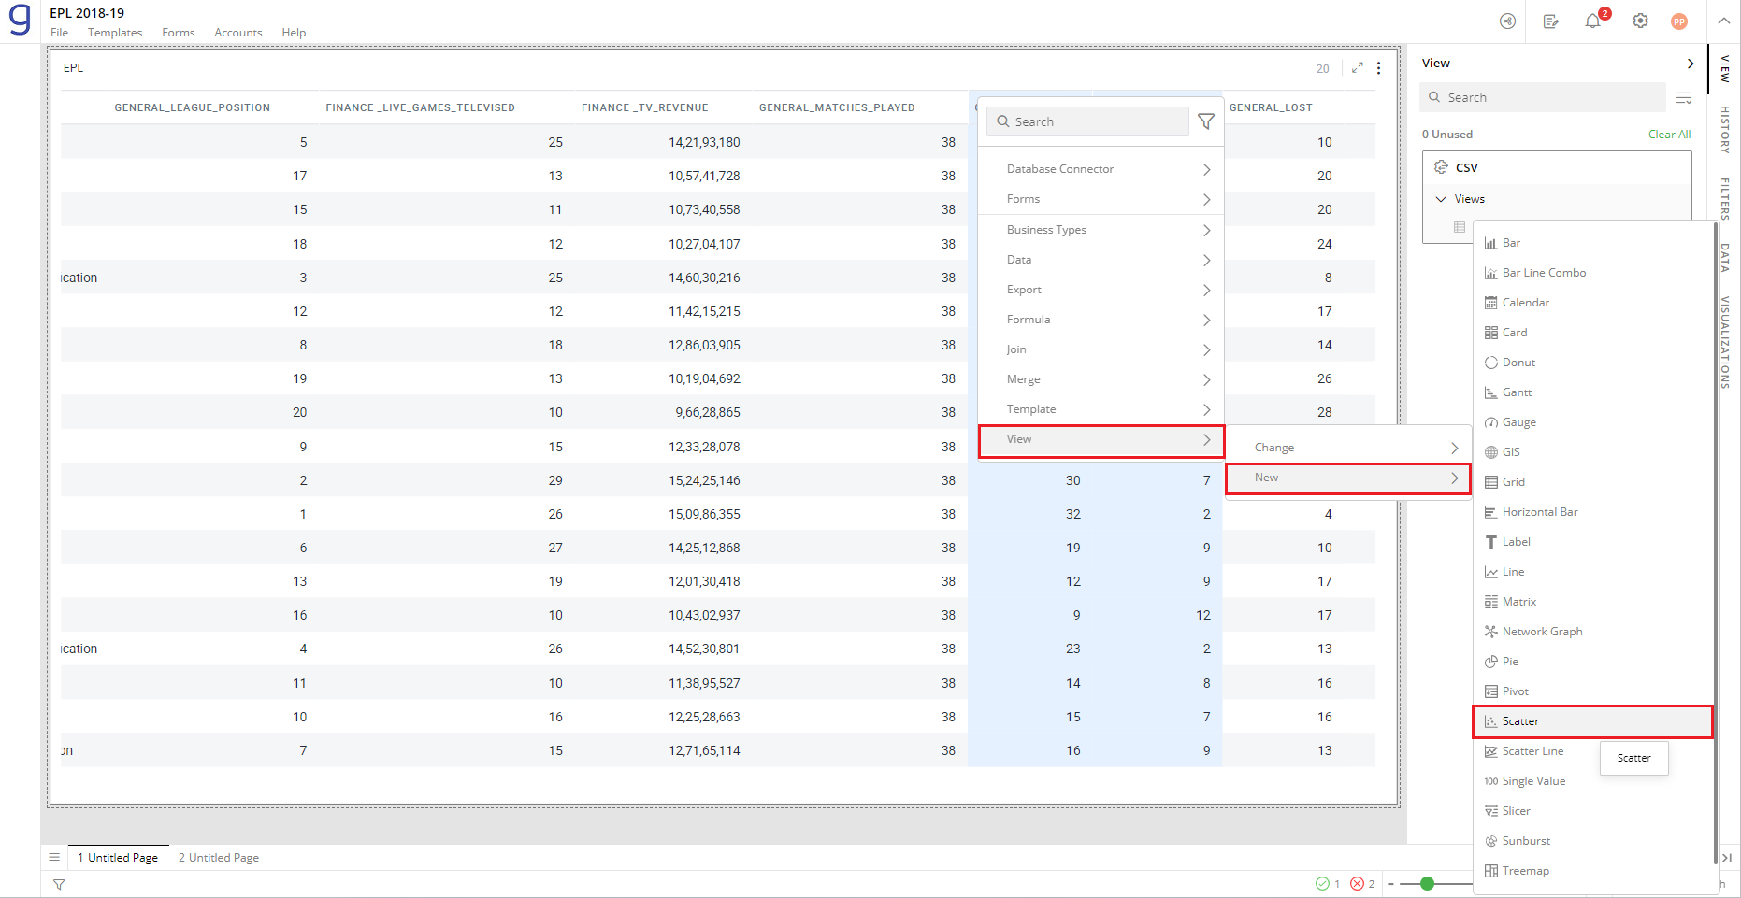The image size is (1741, 898).
Task: Open the Change submenu under View
Action: tap(1348, 448)
